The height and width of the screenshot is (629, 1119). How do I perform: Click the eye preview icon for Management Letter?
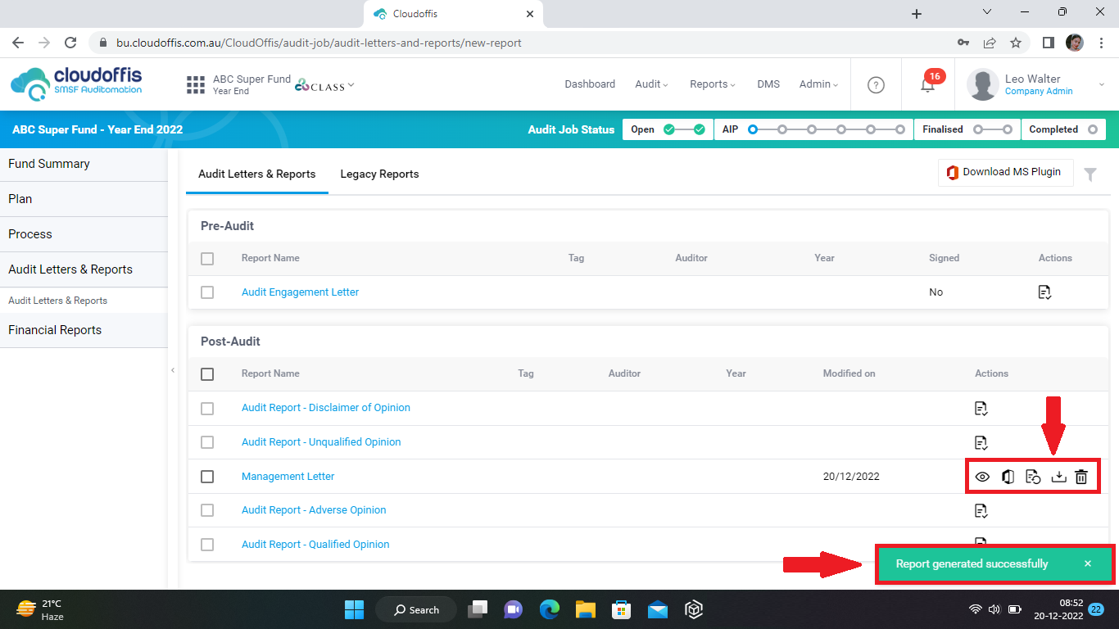coord(982,477)
